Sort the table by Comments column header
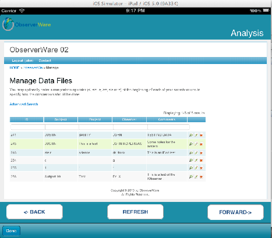Screen dimensions: 272x238 tap(167, 119)
